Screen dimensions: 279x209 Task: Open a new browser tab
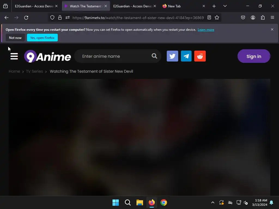[x=214, y=6]
